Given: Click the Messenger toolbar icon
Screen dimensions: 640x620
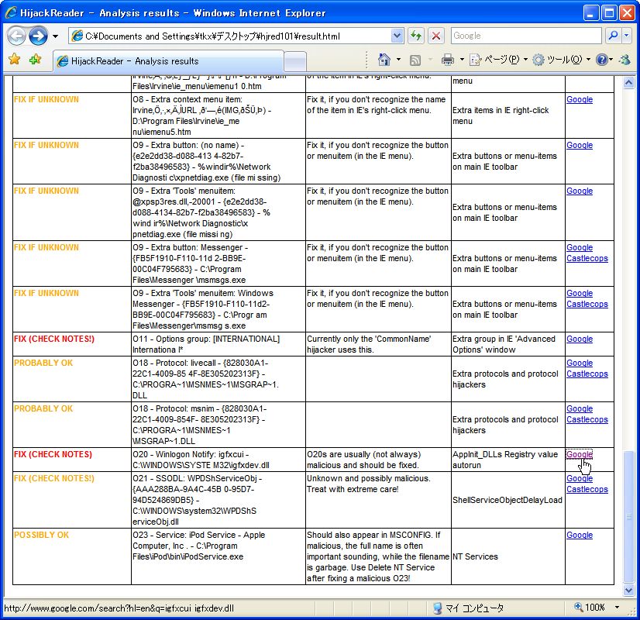Looking at the screenshot, I should (625, 60).
